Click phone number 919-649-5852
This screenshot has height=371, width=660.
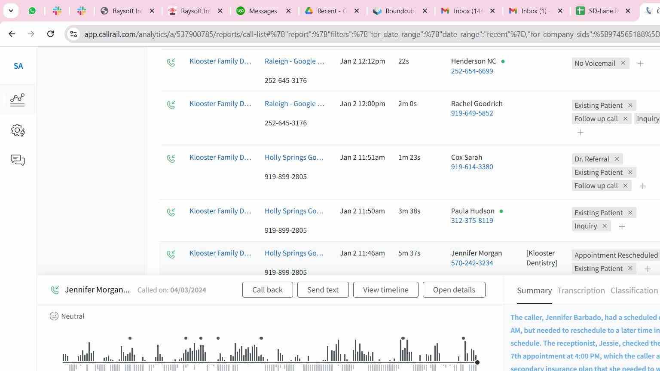coord(472,113)
